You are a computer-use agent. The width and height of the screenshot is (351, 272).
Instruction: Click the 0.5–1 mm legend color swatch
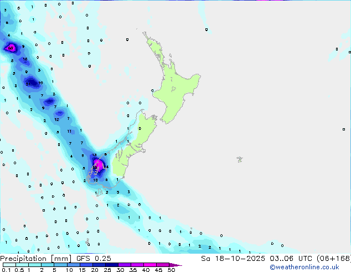(22, 265)
